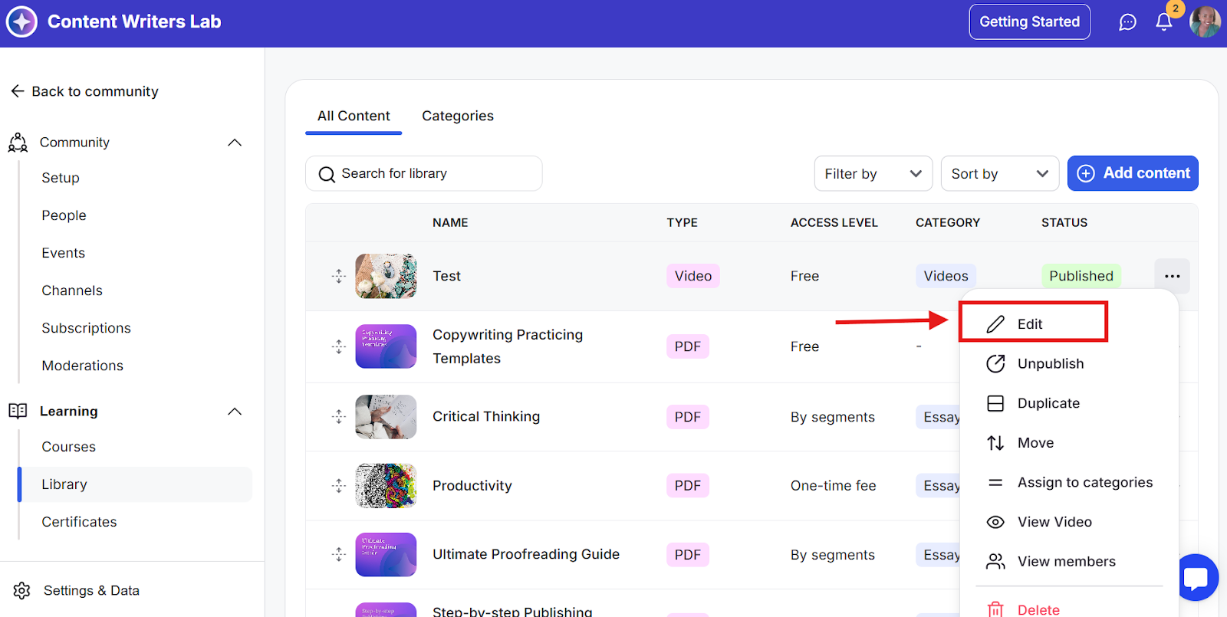Open the Sort by dropdown
Image resolution: width=1227 pixels, height=617 pixels.
coord(1000,174)
